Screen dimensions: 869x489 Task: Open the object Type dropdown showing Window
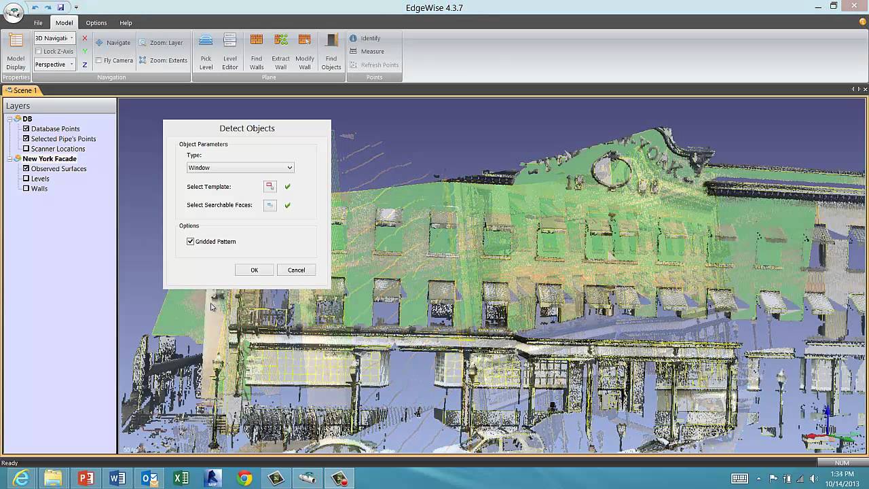tap(240, 167)
